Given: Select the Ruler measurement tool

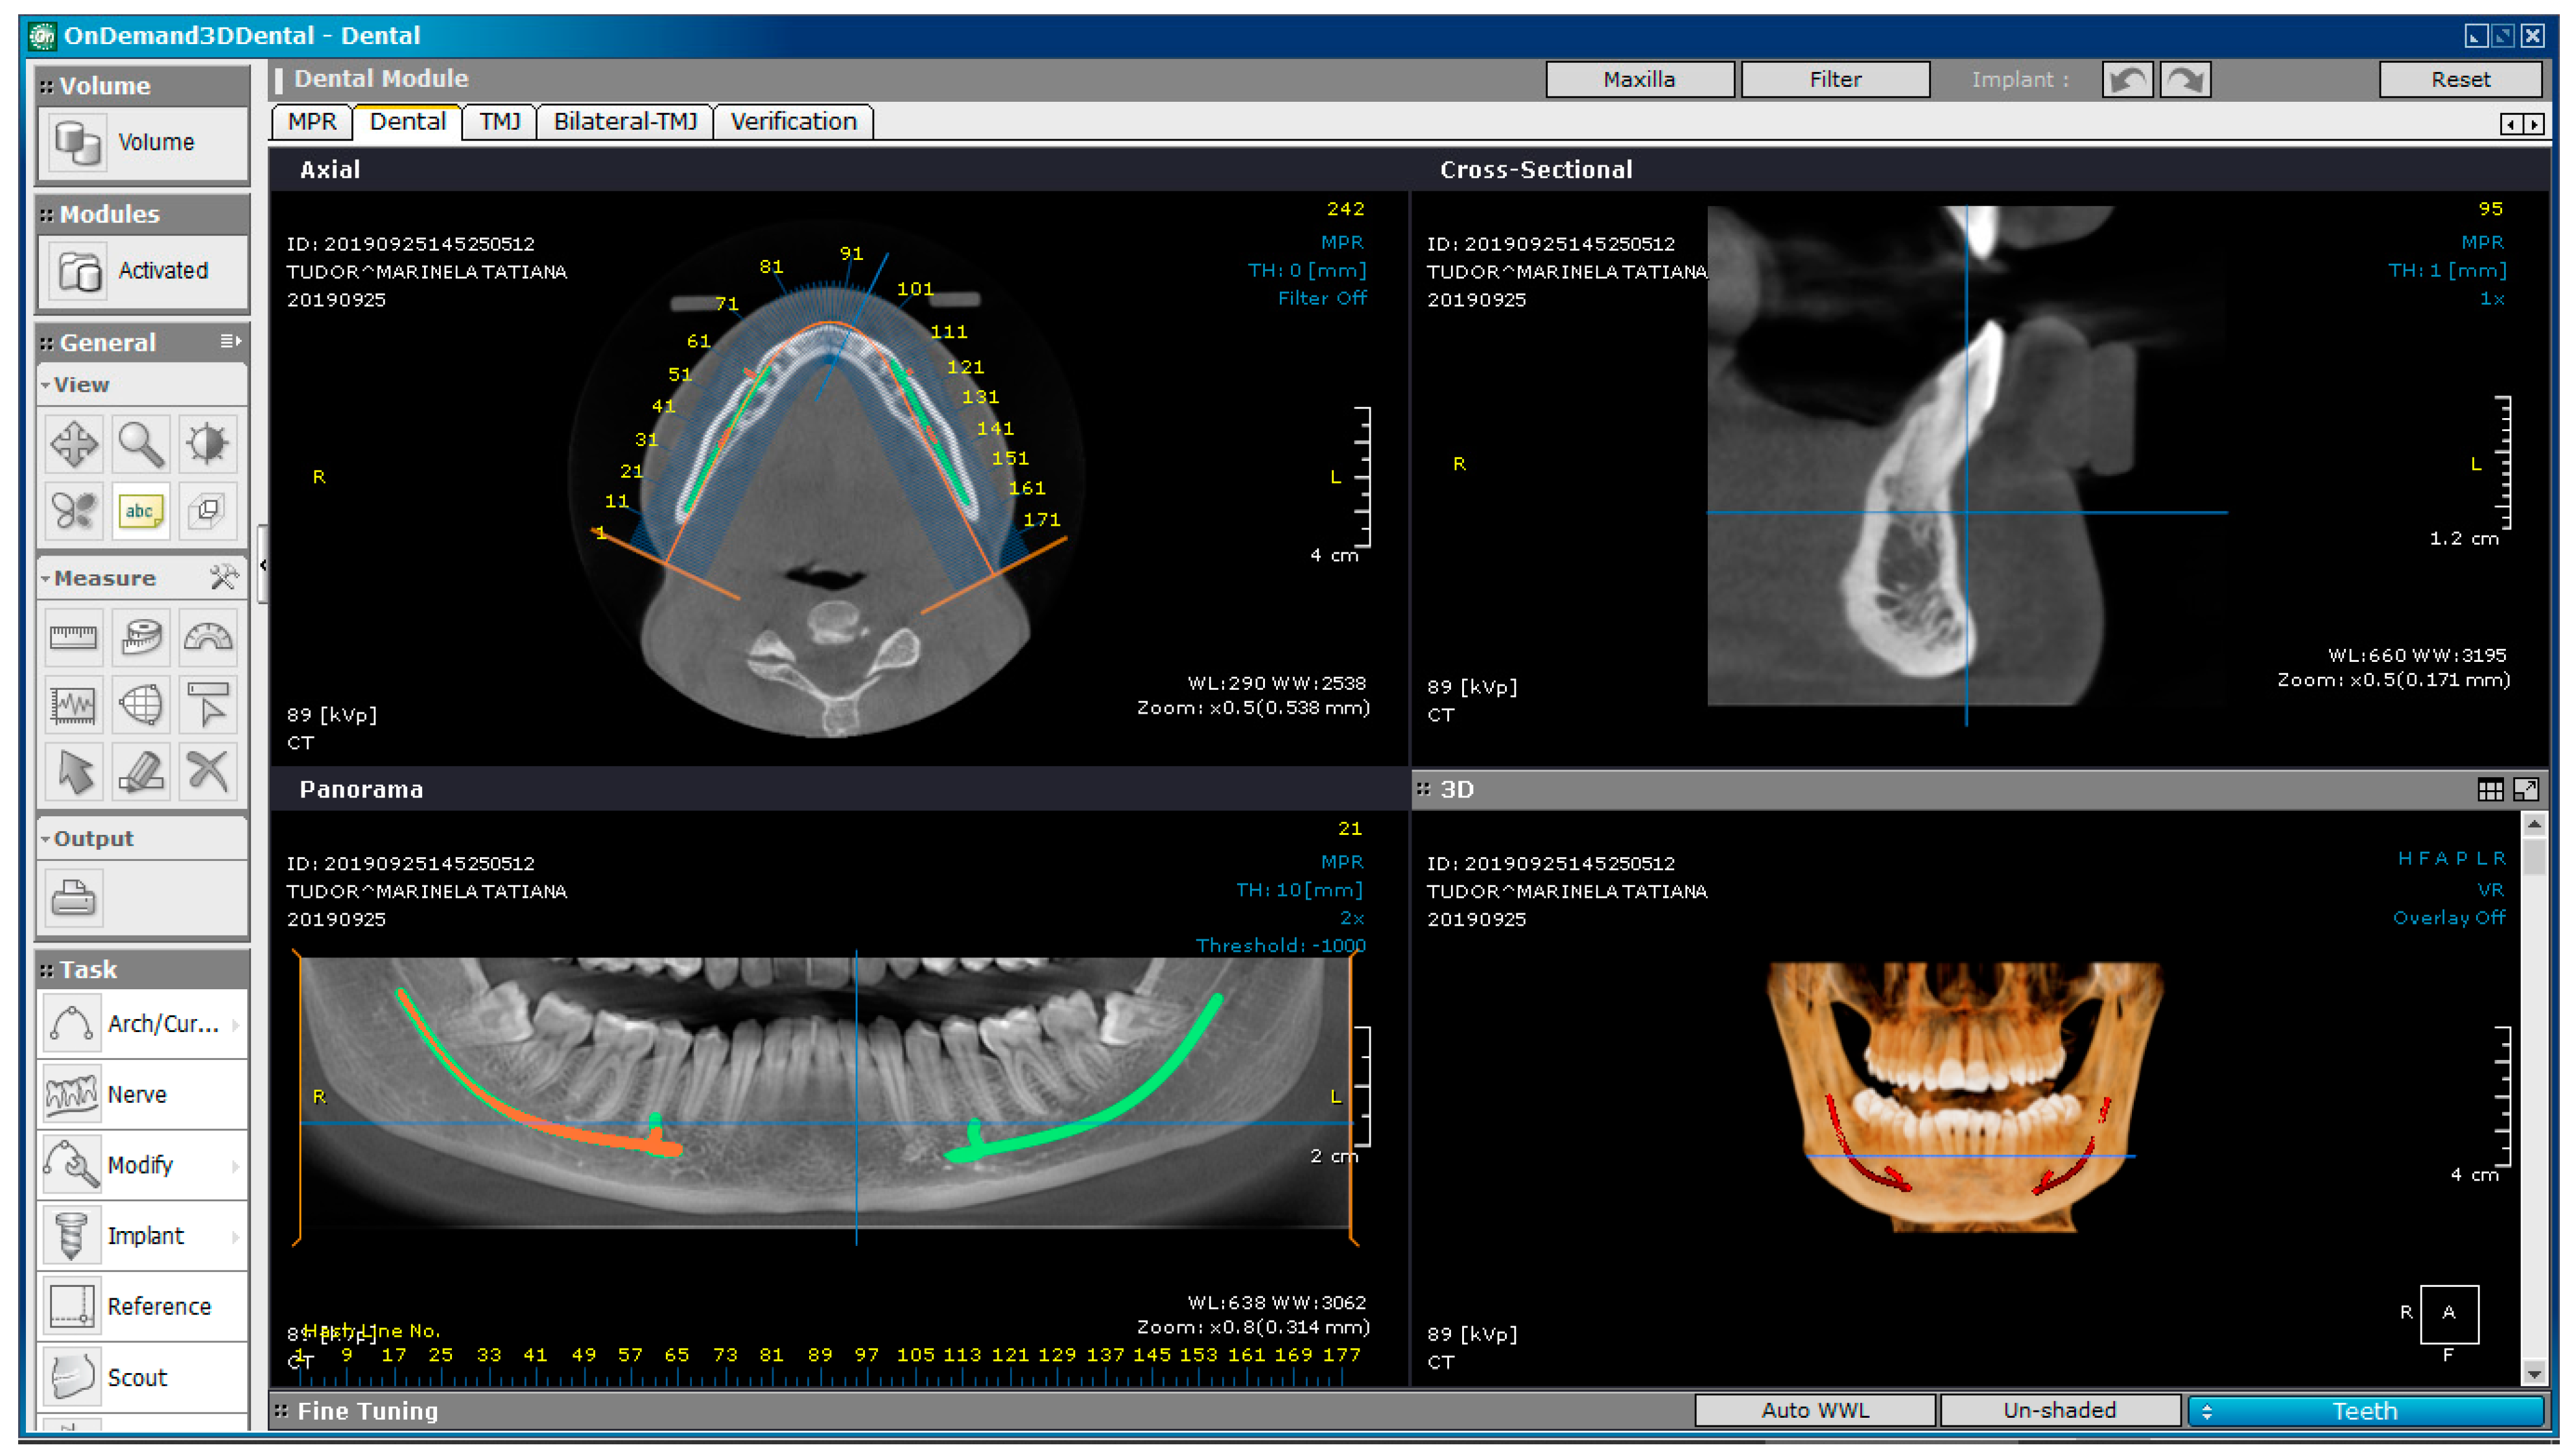Looking at the screenshot, I should (x=74, y=637).
